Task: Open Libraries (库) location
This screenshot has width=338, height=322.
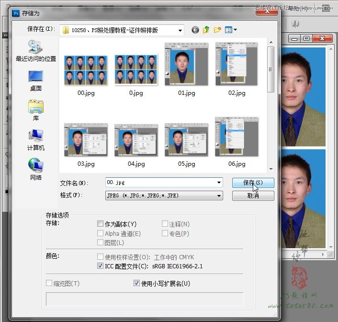Action: pos(36,110)
